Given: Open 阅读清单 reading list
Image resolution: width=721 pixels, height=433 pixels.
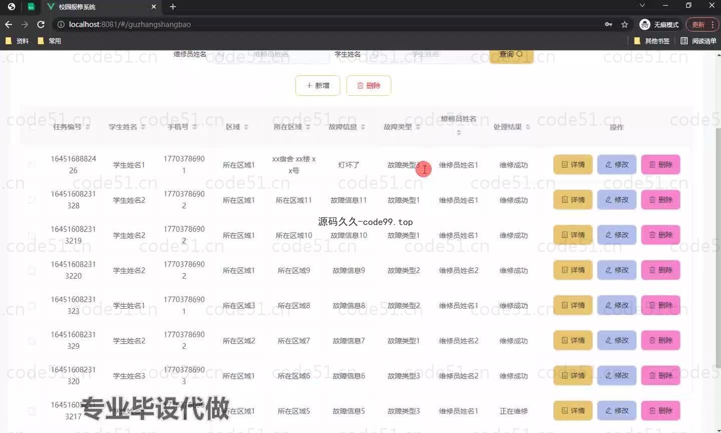Looking at the screenshot, I should (698, 41).
